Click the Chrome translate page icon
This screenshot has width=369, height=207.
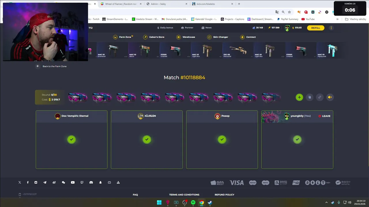click(x=277, y=12)
